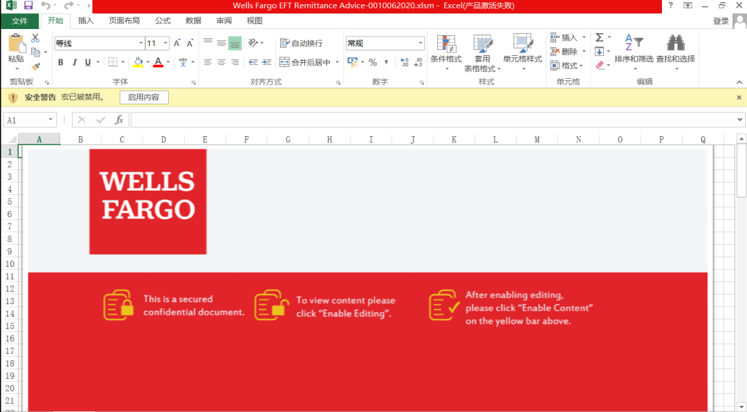Open Insert cells (插入) dropdown
This screenshot has height=412, width=747.
[569, 37]
